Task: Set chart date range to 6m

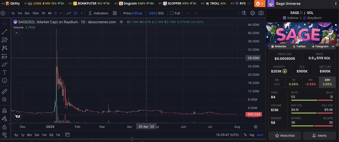Action: [x=29, y=135]
